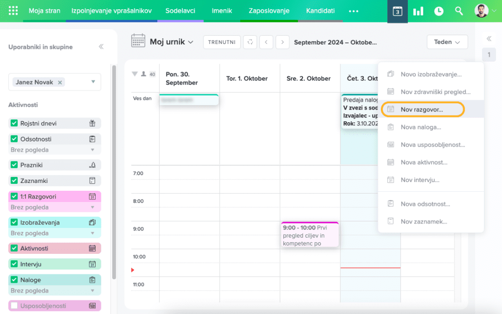Enable the Usposobljenosti checkbox
The width and height of the screenshot is (502, 314).
pyautogui.click(x=14, y=306)
